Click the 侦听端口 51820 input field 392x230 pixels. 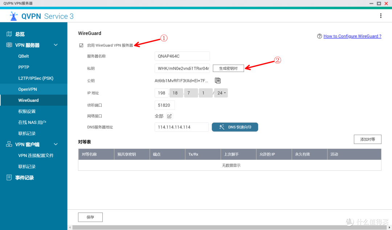coord(164,105)
